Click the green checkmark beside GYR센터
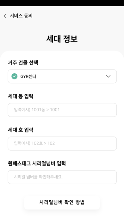124x221 pixels. tap(15, 77)
